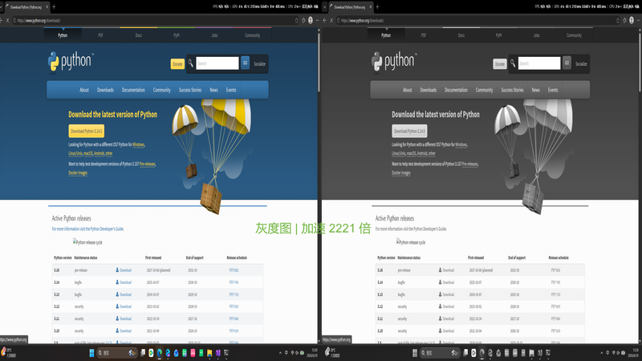Open the Jobs tab on the grayscale page
This screenshot has width=642, height=361.
536,35
